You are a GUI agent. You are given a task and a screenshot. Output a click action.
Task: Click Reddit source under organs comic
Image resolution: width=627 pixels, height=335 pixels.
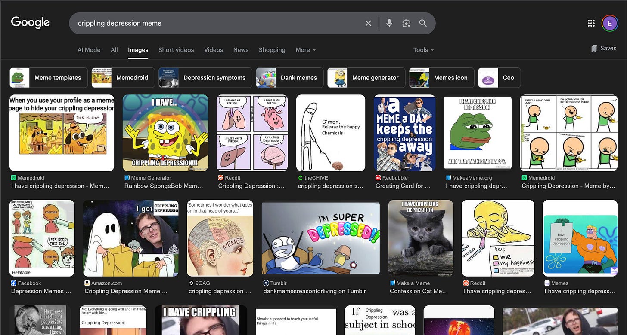pos(229,178)
